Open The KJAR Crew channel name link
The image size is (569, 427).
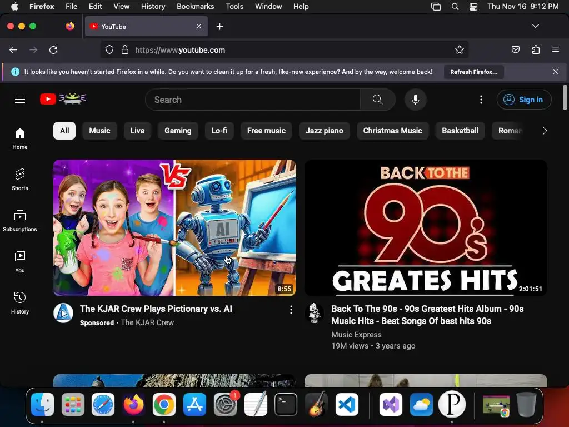coord(147,322)
